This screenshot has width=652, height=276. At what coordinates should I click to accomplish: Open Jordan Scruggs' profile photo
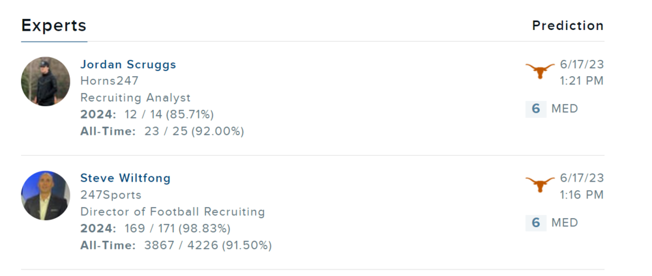coord(46,81)
